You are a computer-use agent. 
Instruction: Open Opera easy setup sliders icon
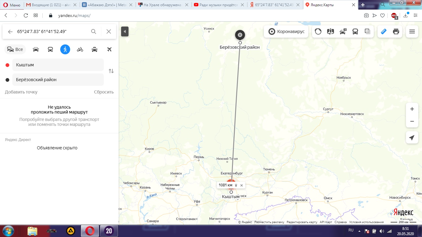pyautogui.click(x=416, y=15)
